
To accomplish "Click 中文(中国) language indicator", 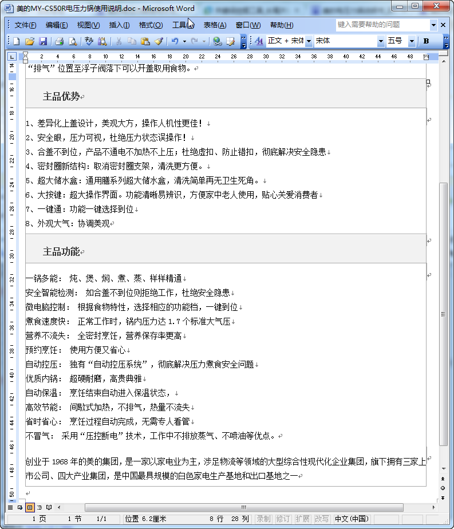I will pos(352,519).
